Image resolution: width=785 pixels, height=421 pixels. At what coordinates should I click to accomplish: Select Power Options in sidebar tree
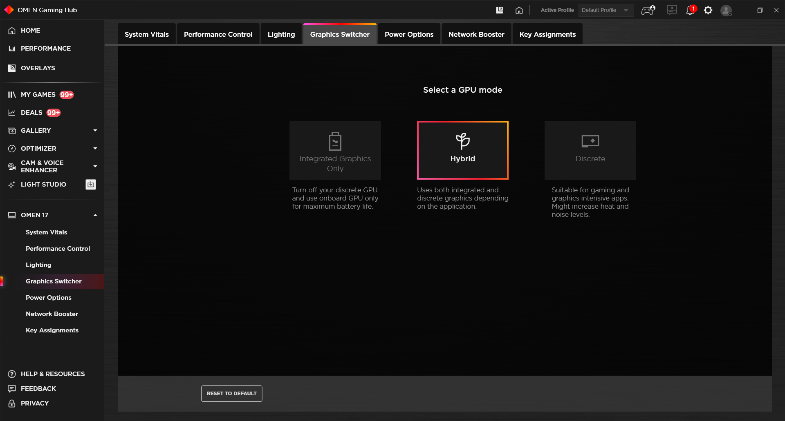coord(48,298)
